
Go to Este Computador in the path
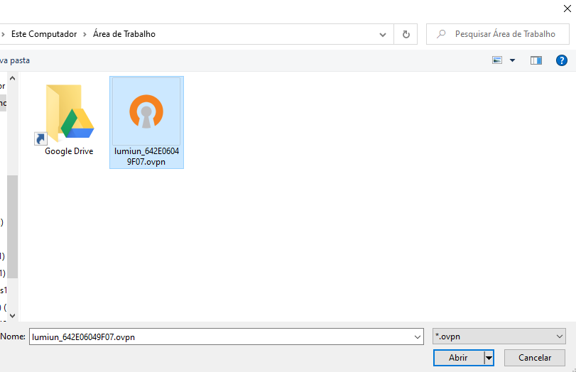(x=44, y=34)
